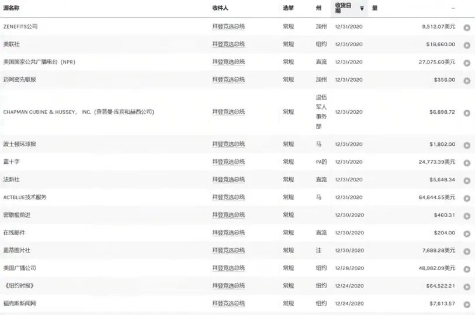Select the 美国广播公司 source name
Viewport: 475px width, 315px height.
pyautogui.click(x=19, y=268)
